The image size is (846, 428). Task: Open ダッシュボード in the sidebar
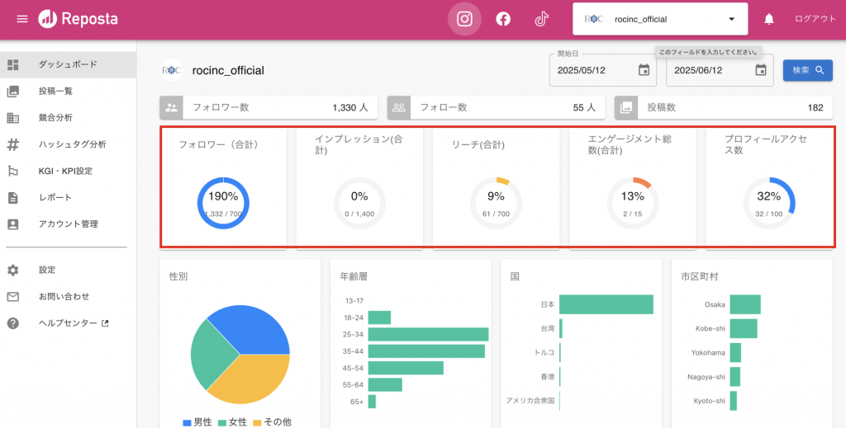coord(68,64)
